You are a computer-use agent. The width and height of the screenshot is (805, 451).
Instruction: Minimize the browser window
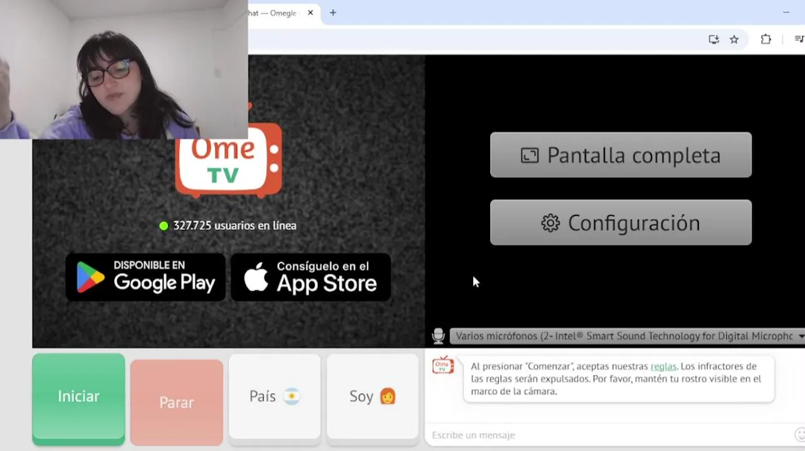pyautogui.click(x=786, y=13)
